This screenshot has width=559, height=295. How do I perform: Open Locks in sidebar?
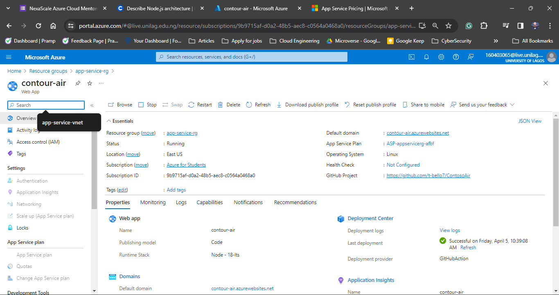[18, 228]
